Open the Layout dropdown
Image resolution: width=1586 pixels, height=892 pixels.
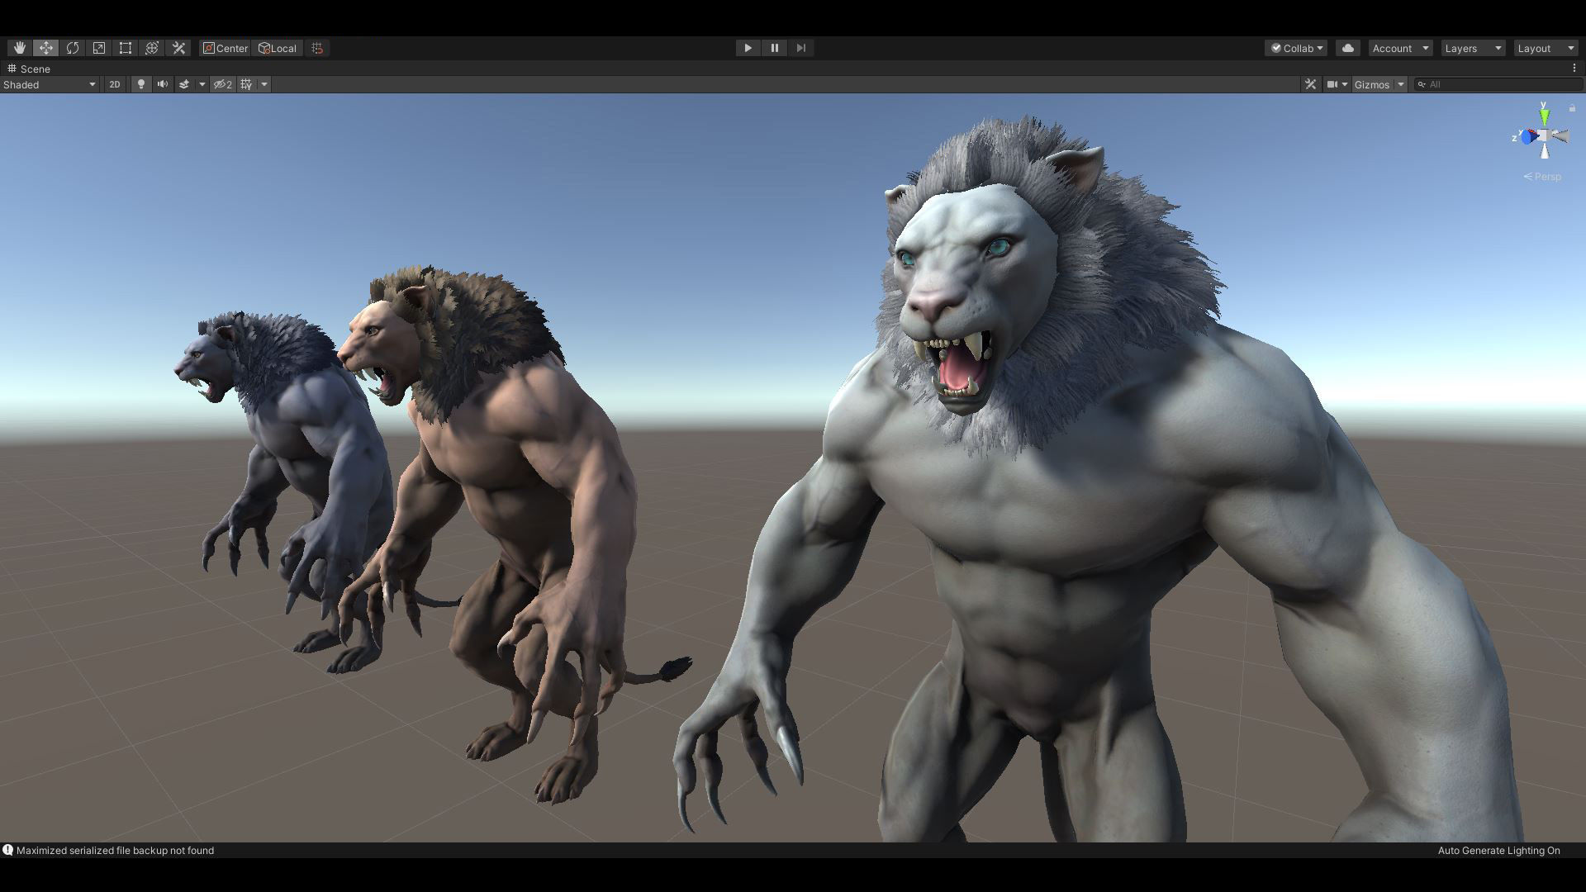1546,48
